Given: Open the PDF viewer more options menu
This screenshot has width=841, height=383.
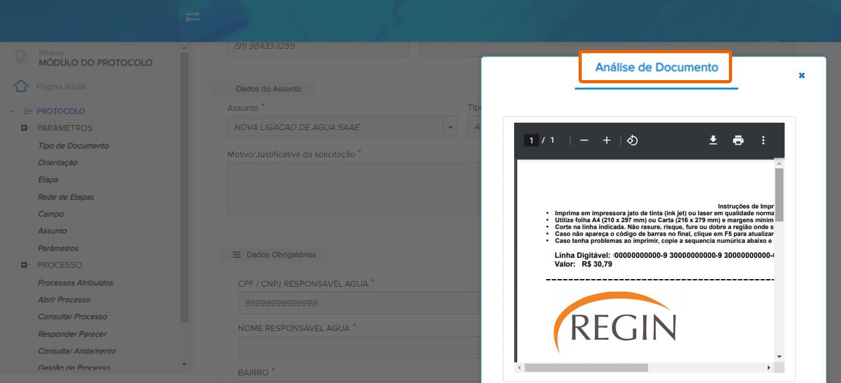Looking at the screenshot, I should [763, 140].
